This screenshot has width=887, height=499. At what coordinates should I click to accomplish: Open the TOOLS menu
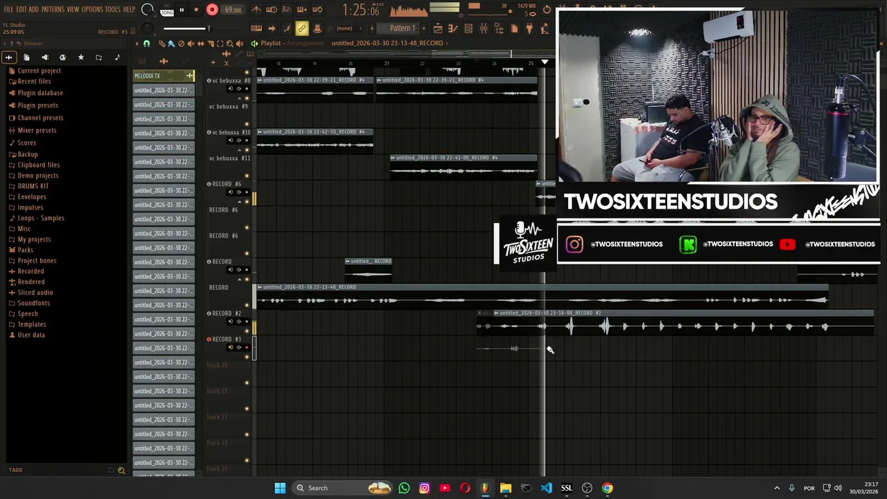point(113,9)
